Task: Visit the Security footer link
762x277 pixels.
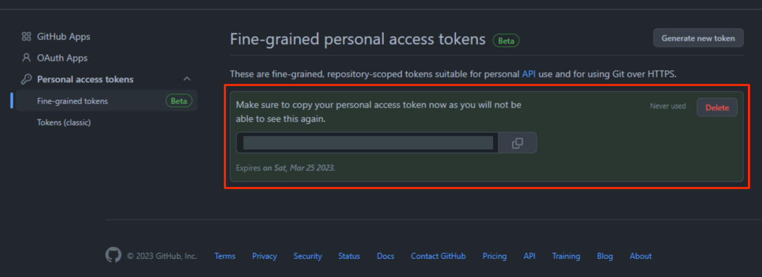Action: (308, 256)
